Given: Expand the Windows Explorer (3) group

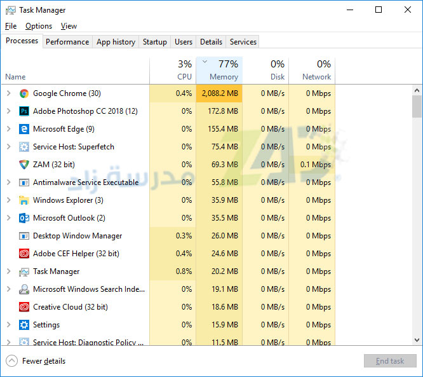Looking at the screenshot, I should 9,200.
